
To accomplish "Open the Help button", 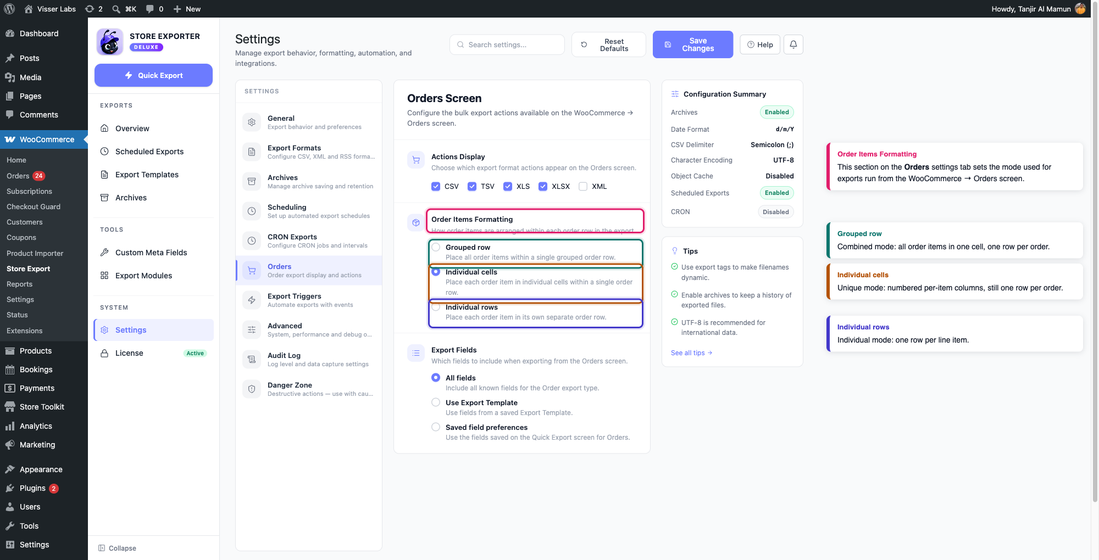I will point(760,44).
